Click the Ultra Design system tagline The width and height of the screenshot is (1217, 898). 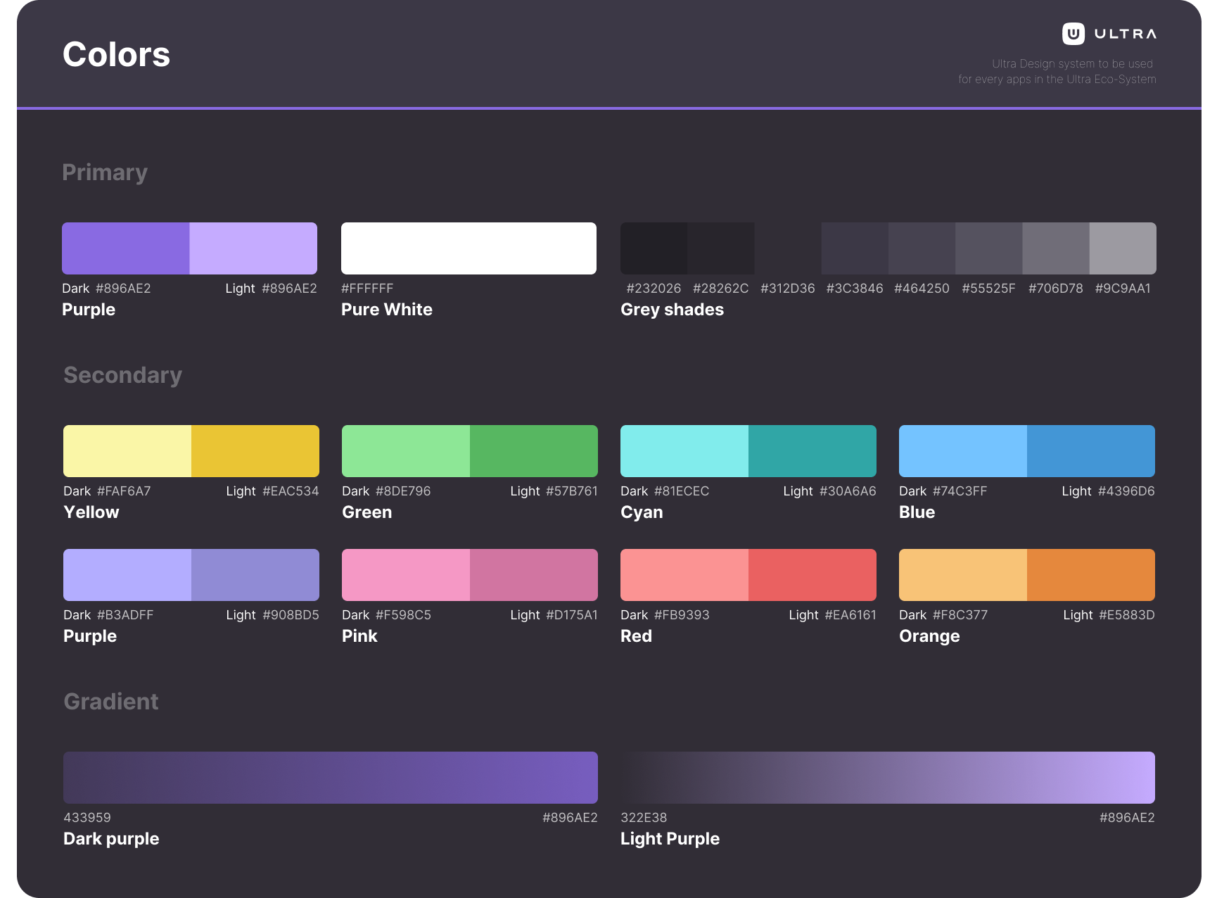pos(1057,71)
